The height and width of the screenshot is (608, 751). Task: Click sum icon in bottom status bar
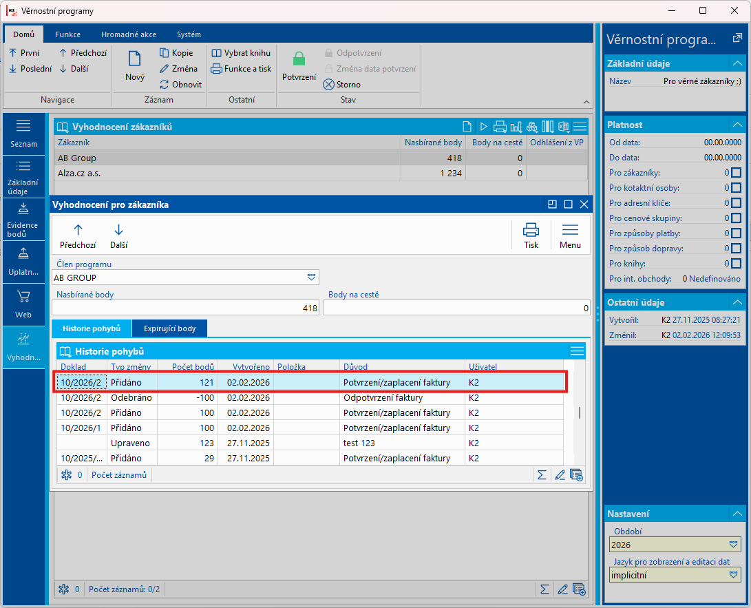544,589
